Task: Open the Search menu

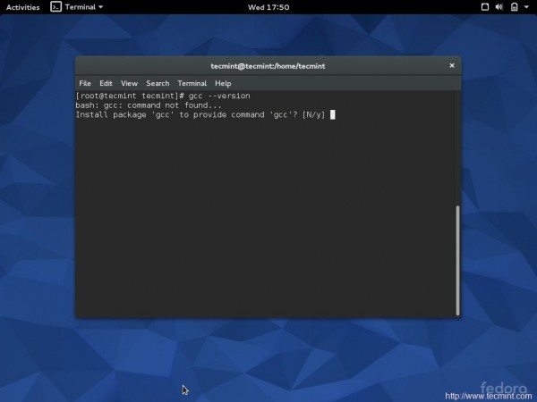Action: click(x=158, y=83)
